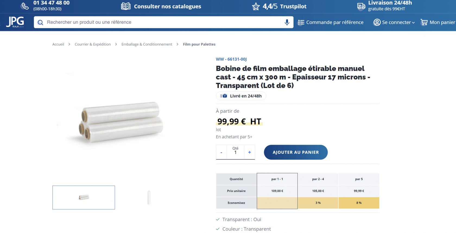Click the phone icon in header
The image size is (456, 233).
pos(25,6)
